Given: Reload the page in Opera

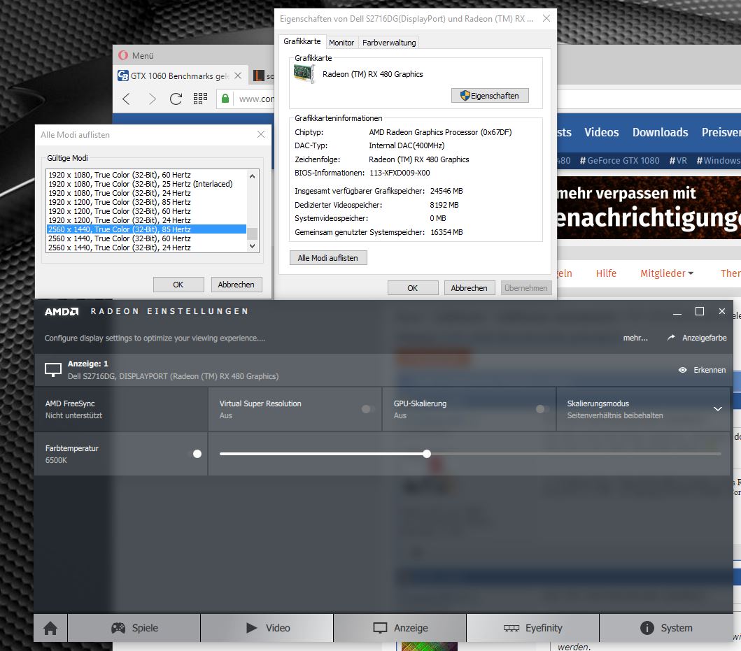Looking at the screenshot, I should click(176, 99).
